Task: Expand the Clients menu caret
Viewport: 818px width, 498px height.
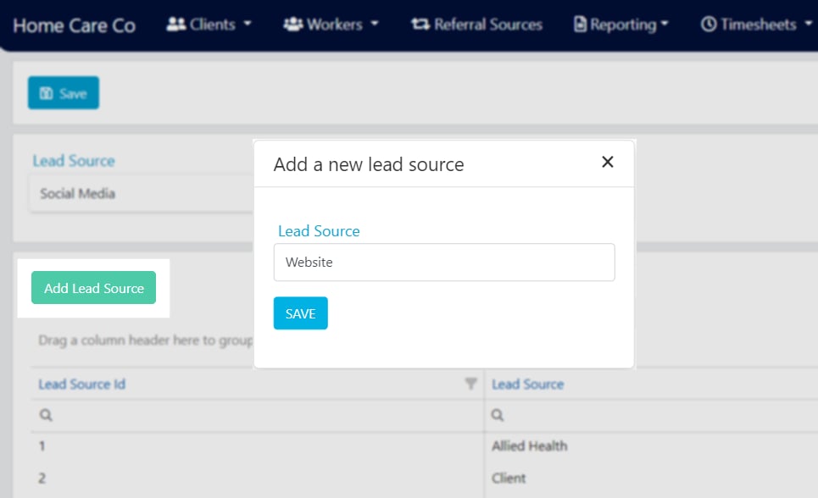Action: [x=248, y=24]
